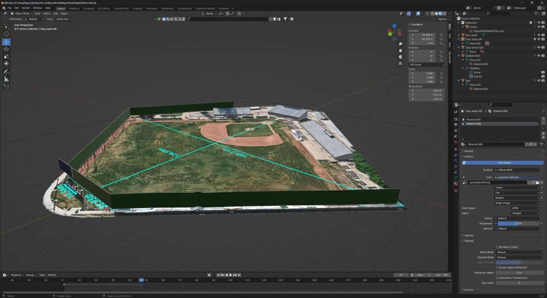Open the Global transform orientation dropdown

click(x=208, y=14)
